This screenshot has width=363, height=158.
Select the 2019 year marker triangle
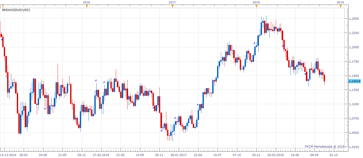point(341,6)
